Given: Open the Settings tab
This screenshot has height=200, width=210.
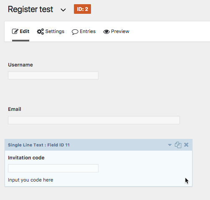Looking at the screenshot, I should [51, 31].
